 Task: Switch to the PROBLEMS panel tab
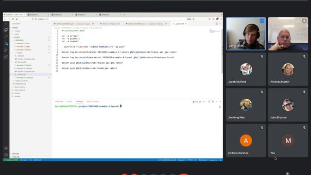coord(59,102)
